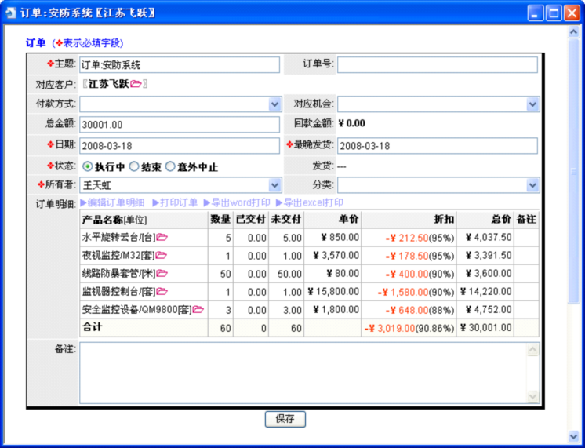Expand the 所有者 dropdown showing 王天虹
Viewport: 585px width, 448px height.
coord(274,185)
